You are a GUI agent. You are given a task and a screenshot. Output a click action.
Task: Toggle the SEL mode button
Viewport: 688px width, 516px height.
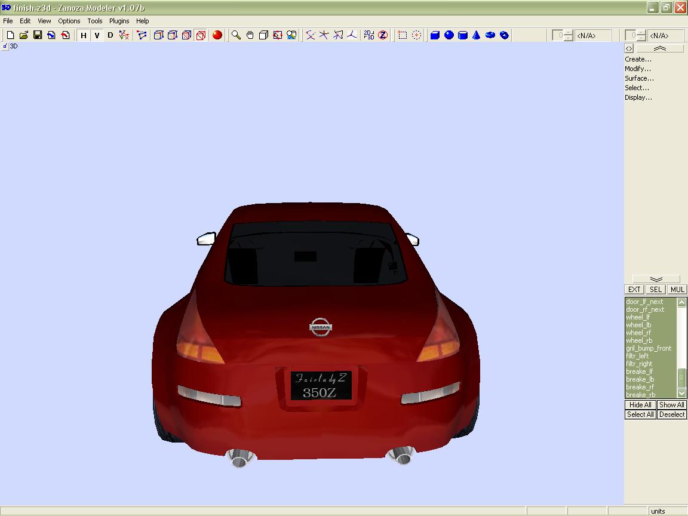[x=656, y=290]
